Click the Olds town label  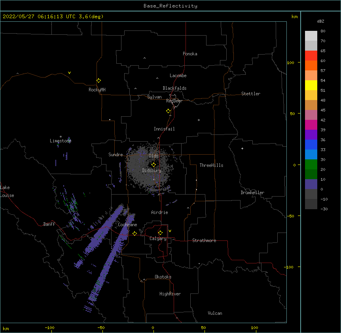(x=153, y=156)
